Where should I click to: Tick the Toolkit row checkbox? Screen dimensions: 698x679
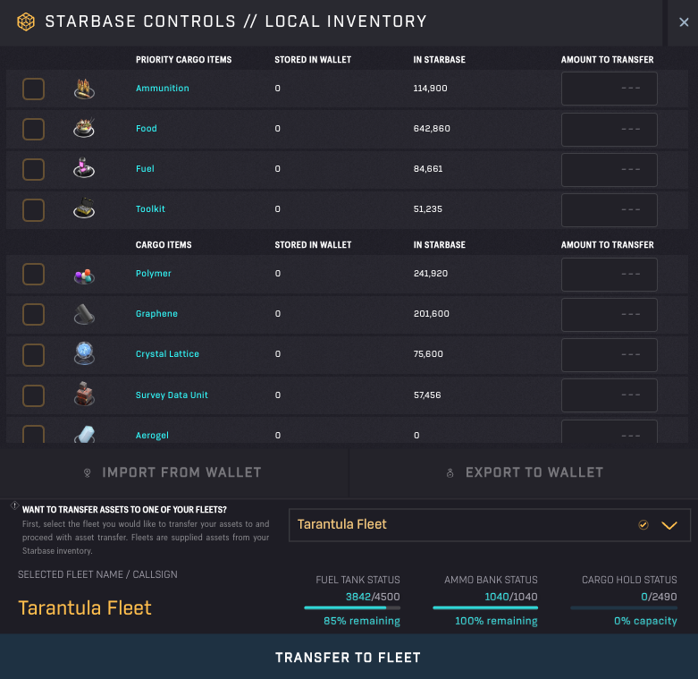coord(33,210)
